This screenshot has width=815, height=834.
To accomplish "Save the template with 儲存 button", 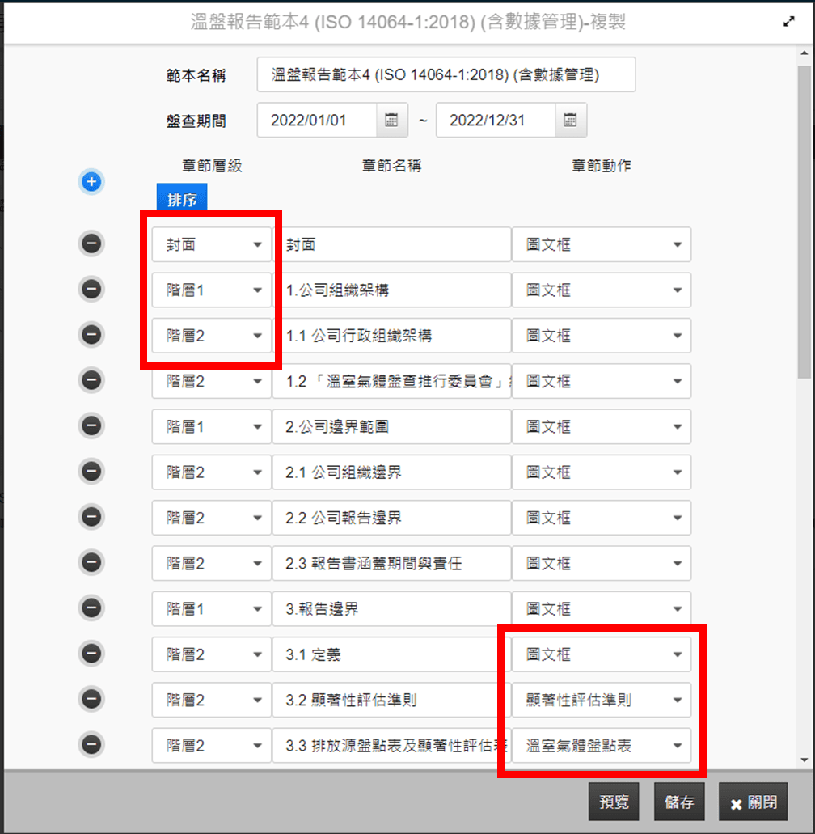I will [679, 802].
